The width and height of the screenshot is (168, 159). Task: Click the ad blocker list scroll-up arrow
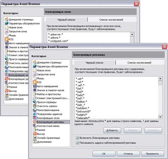[160, 79]
